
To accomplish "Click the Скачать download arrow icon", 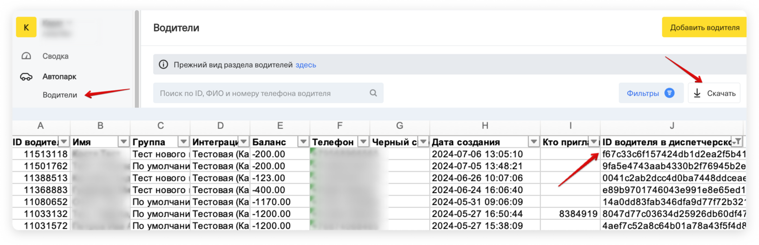I will (697, 93).
